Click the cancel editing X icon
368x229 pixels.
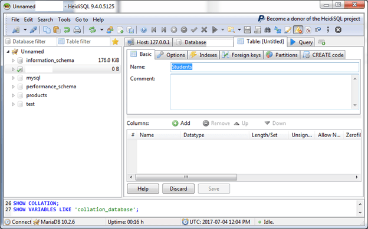pyautogui.click(x=204, y=30)
